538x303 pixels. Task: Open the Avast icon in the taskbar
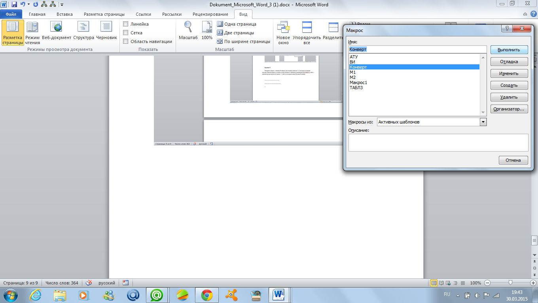(231, 295)
